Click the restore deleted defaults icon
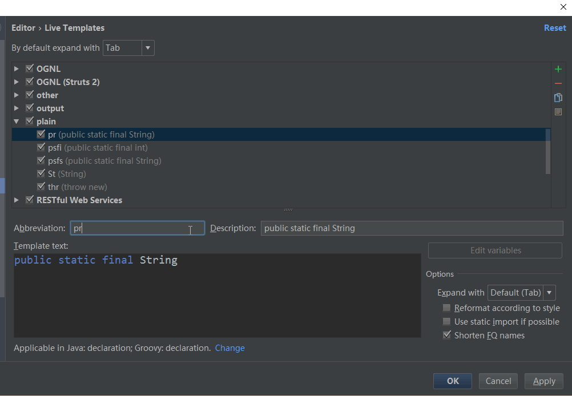The width and height of the screenshot is (572, 396). click(558, 112)
